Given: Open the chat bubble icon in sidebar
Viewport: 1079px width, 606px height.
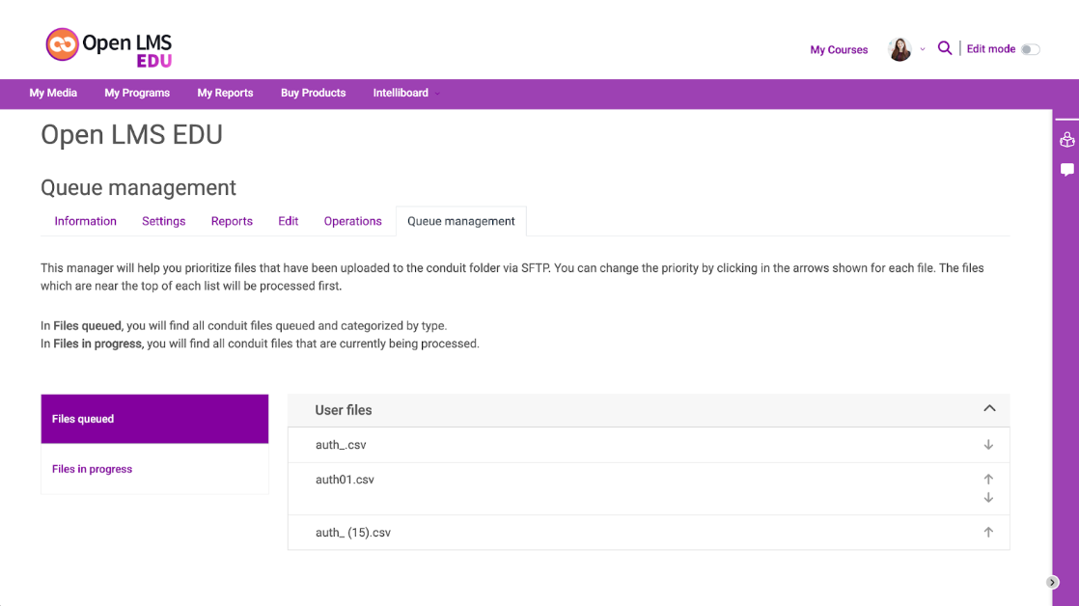Looking at the screenshot, I should click(x=1067, y=170).
